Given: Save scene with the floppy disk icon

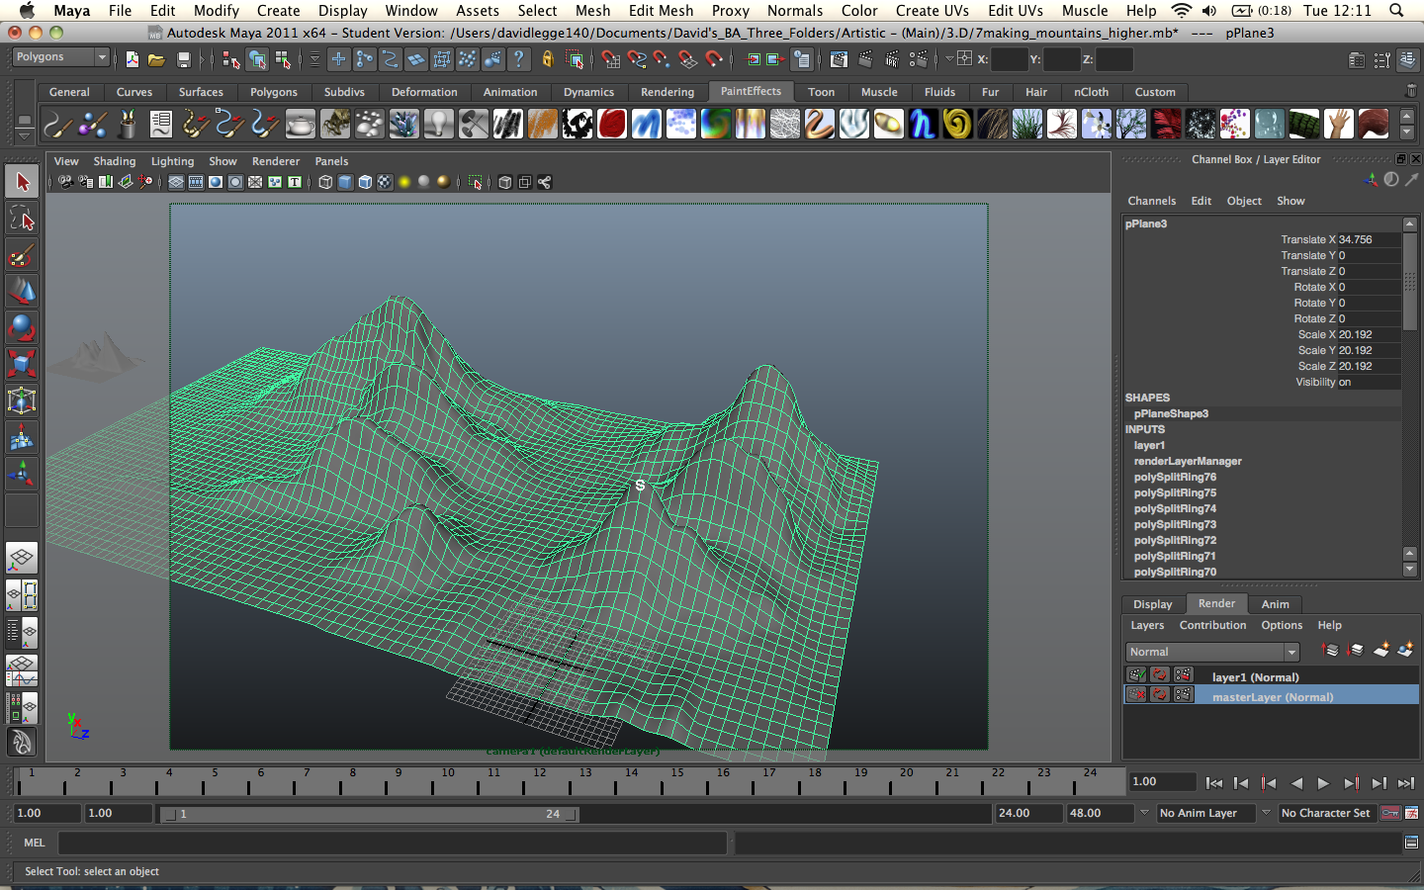Looking at the screenshot, I should pos(183,60).
